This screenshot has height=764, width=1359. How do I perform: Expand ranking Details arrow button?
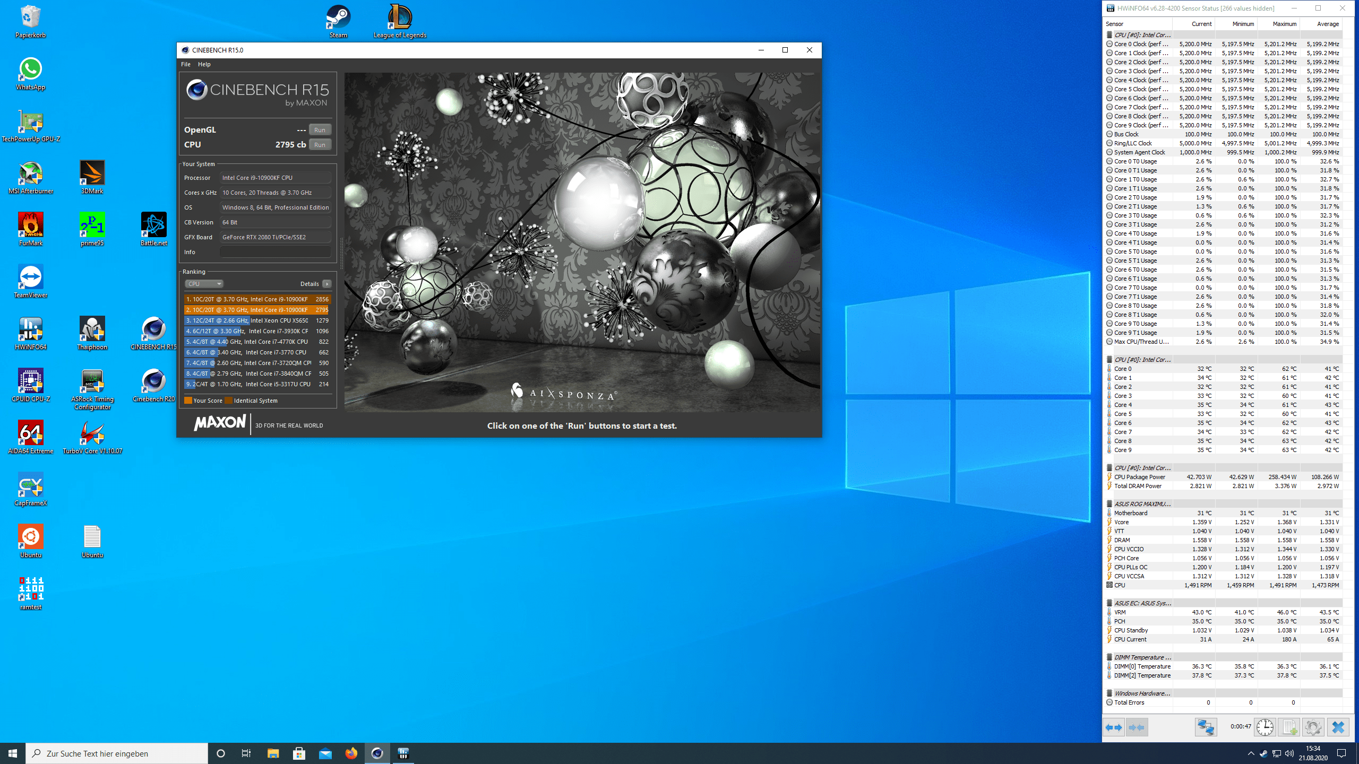tap(327, 284)
